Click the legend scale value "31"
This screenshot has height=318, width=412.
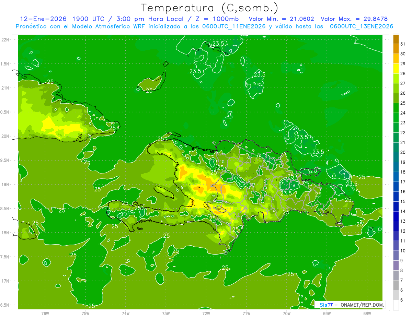click(403, 44)
